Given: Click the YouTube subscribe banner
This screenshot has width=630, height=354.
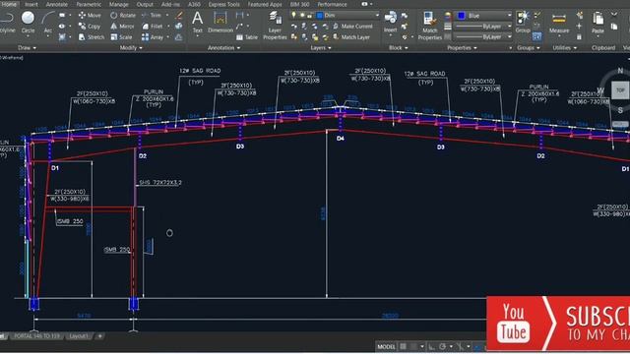Looking at the screenshot, I should tap(558, 324).
